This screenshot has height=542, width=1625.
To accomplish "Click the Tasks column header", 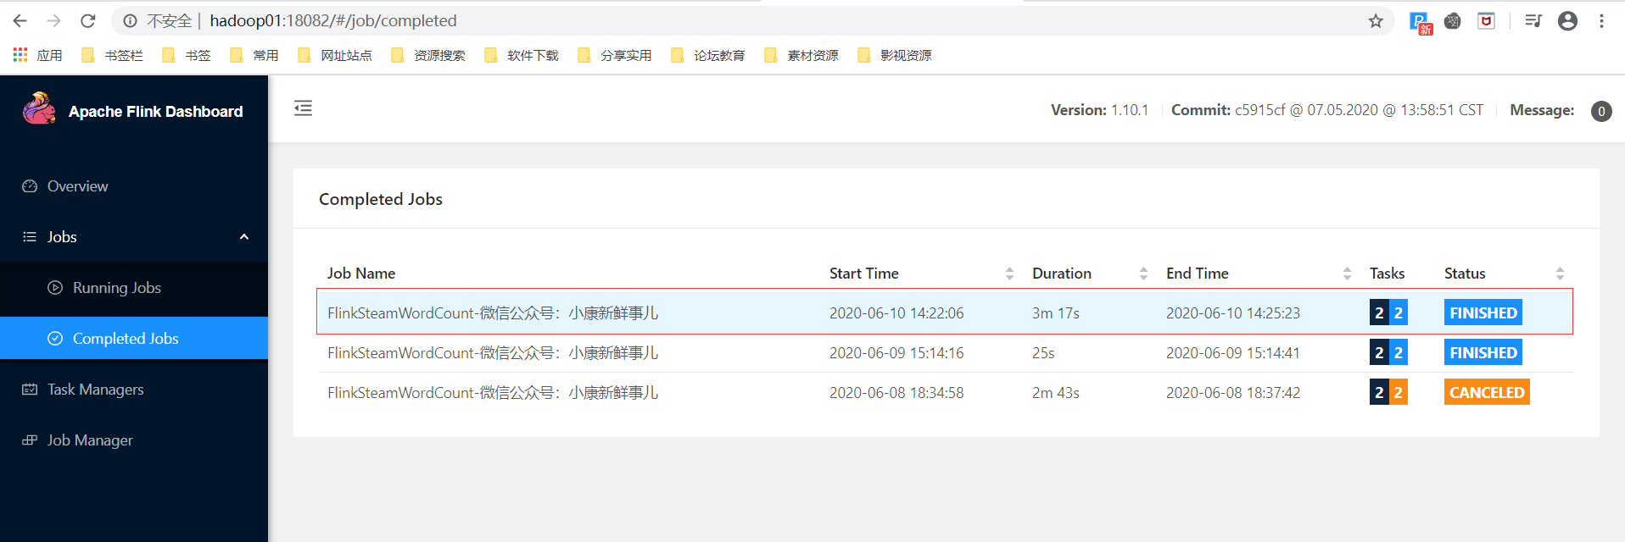I will [x=1387, y=274].
